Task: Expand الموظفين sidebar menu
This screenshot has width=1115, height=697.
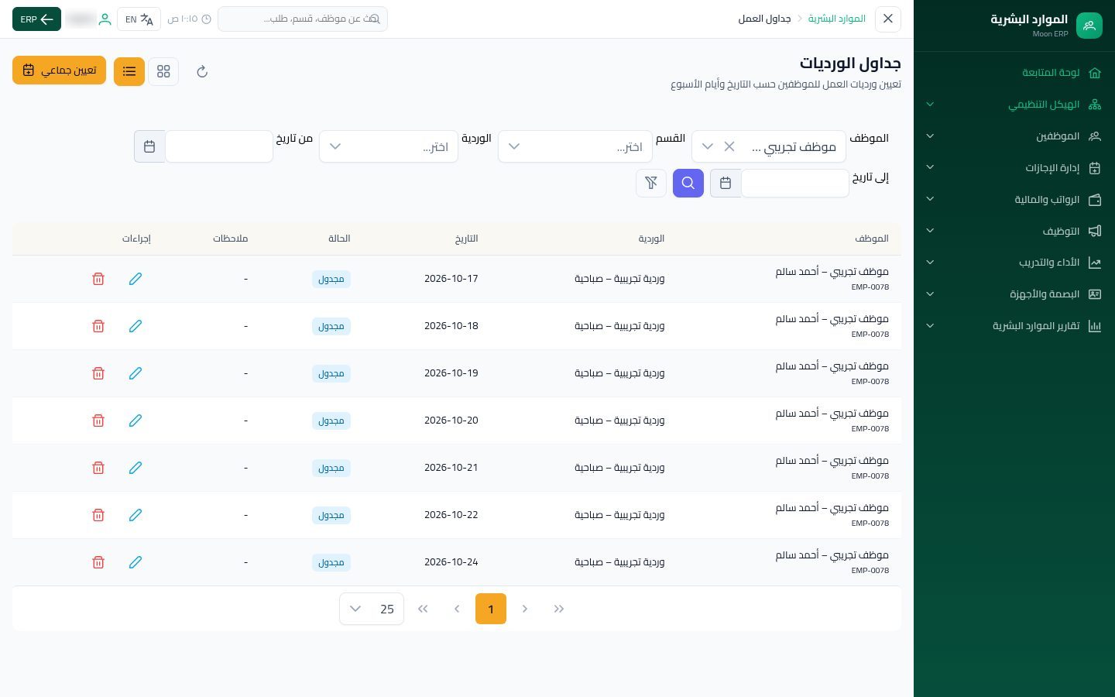Action: [1014, 136]
